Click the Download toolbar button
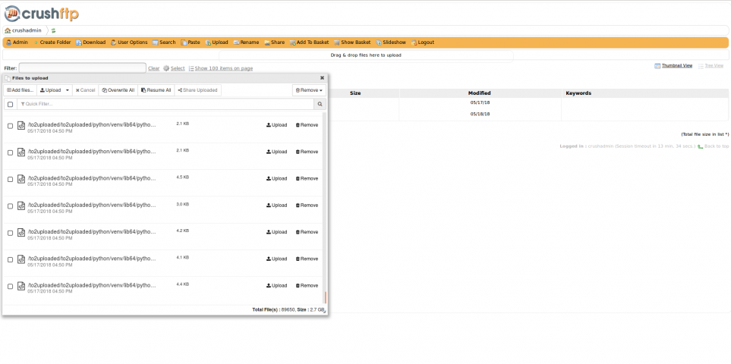Viewport: 731px width, 364px height. [x=91, y=42]
